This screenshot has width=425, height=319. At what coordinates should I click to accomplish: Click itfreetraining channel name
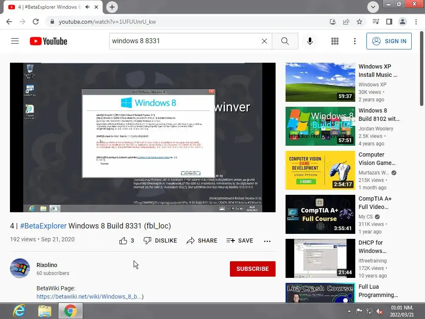373,261
